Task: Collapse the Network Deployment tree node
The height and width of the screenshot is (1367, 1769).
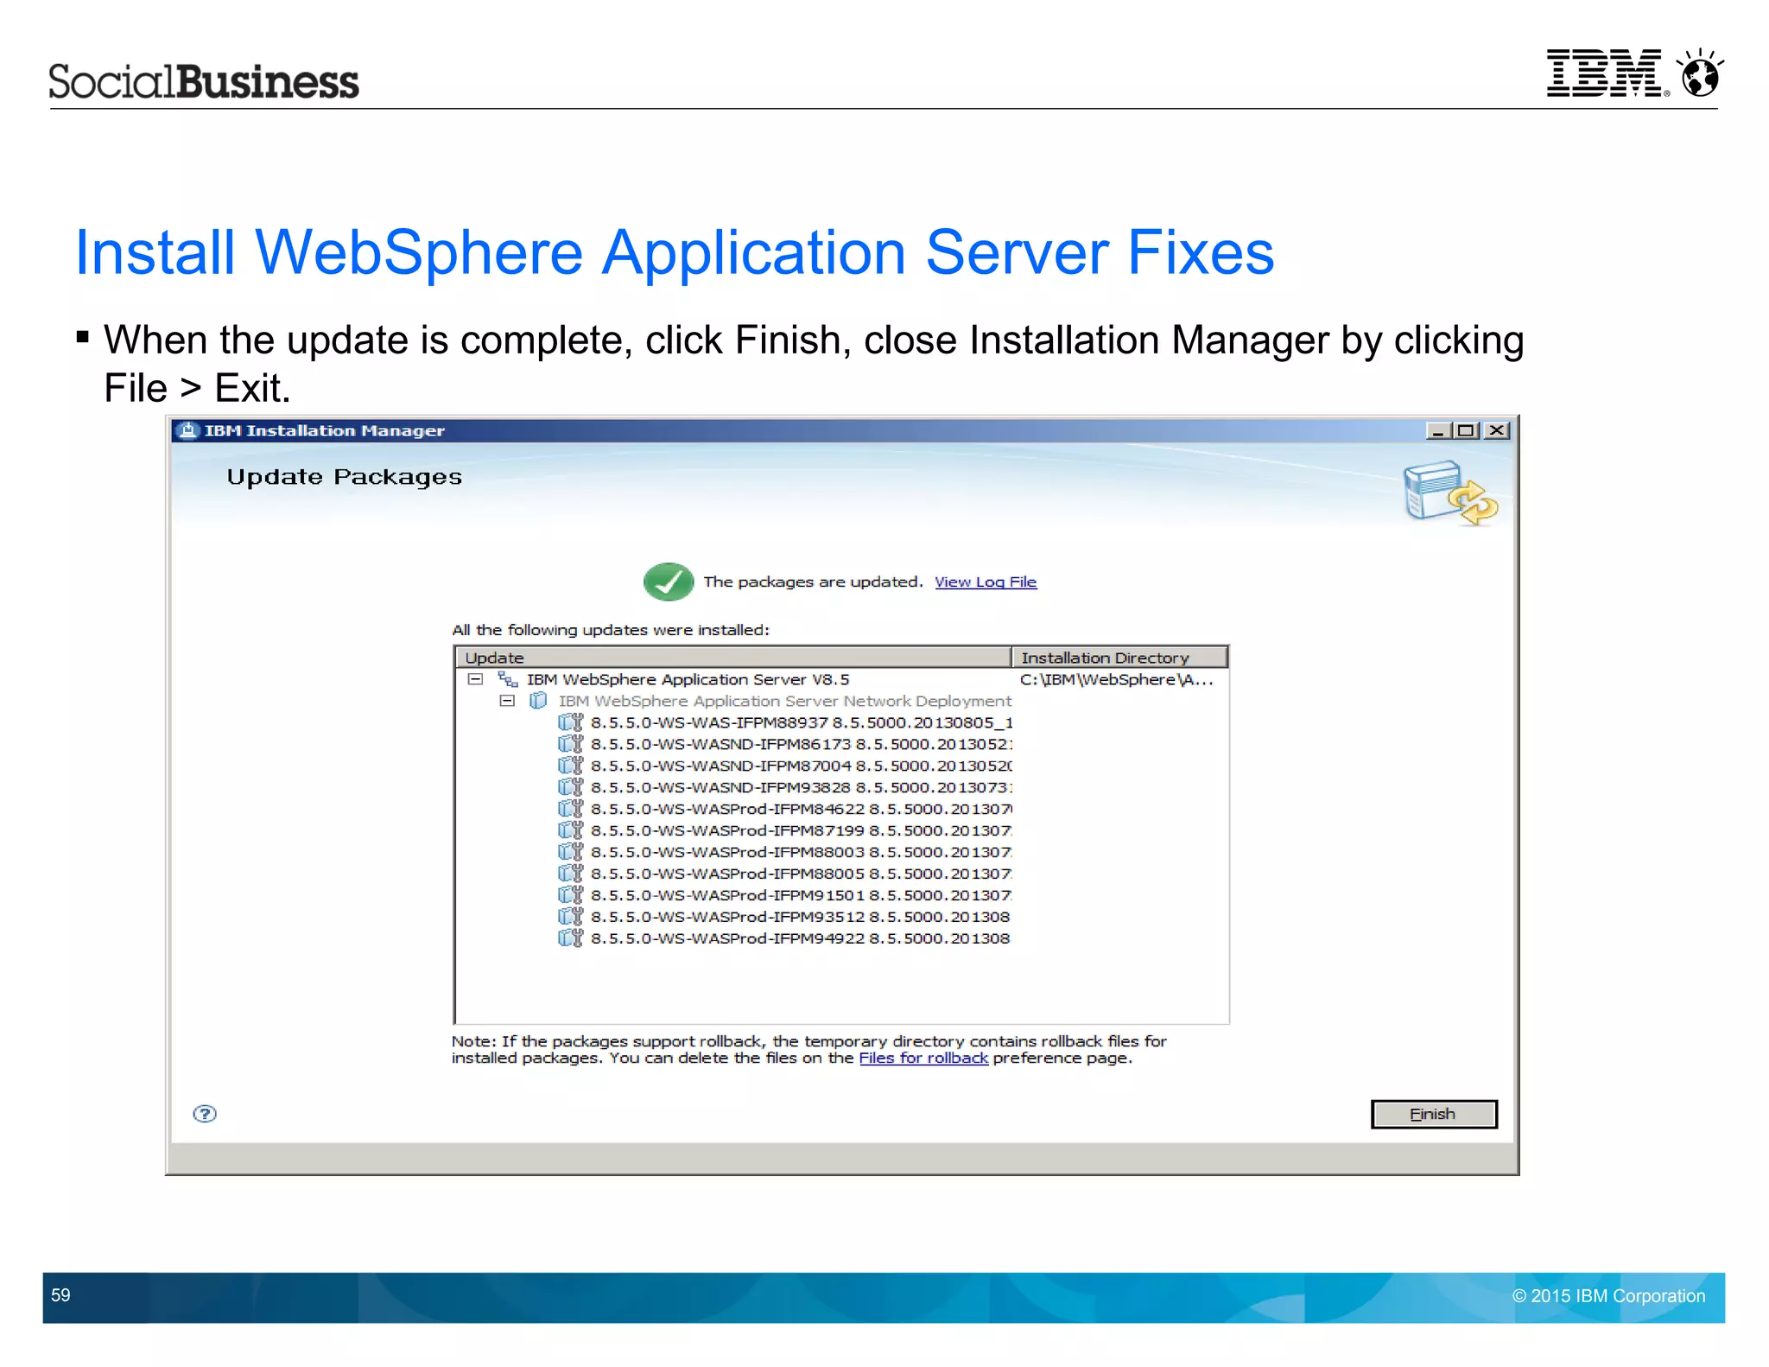Action: coord(507,701)
